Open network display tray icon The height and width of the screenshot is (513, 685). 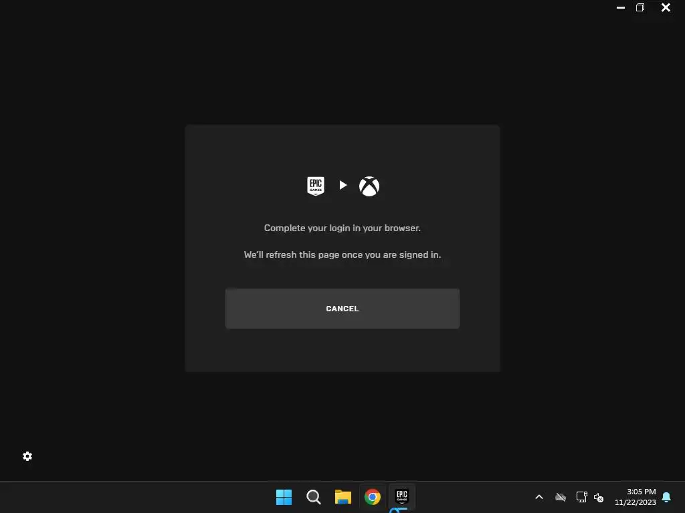tap(581, 497)
